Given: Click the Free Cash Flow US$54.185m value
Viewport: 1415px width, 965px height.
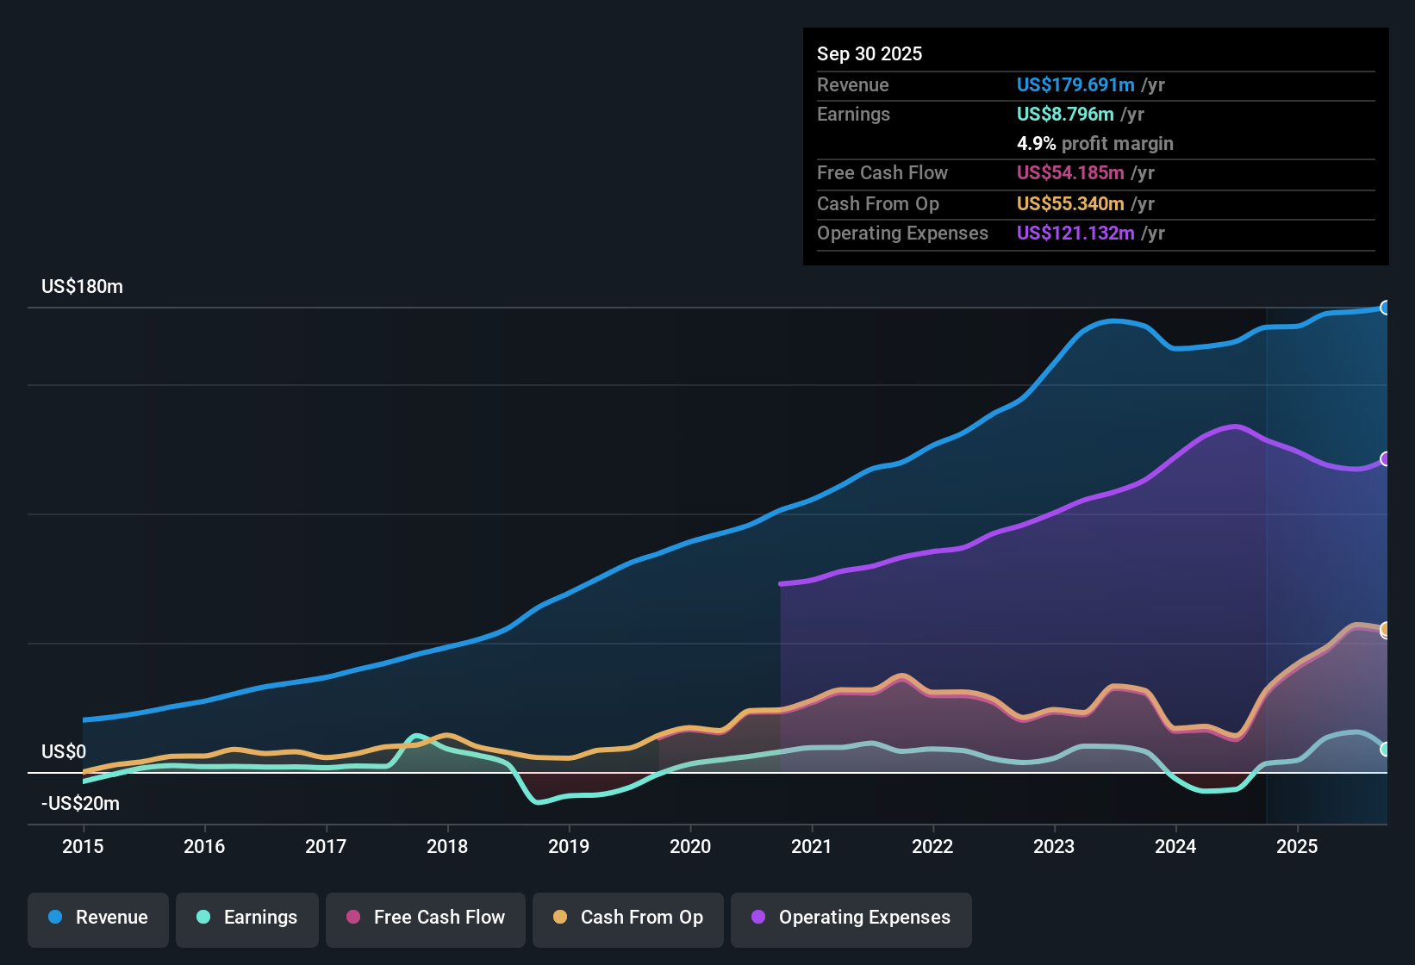Looking at the screenshot, I should [x=1070, y=173].
